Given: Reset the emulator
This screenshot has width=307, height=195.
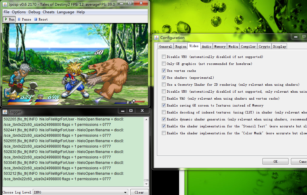Looking at the screenshot, I should [x=41, y=19].
